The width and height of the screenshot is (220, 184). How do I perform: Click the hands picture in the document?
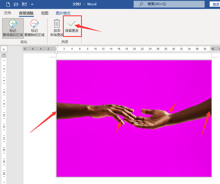pos(134,119)
